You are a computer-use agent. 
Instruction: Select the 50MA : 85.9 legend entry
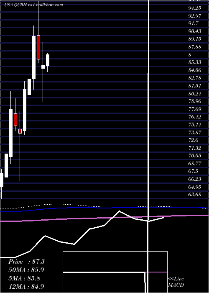point(26,270)
